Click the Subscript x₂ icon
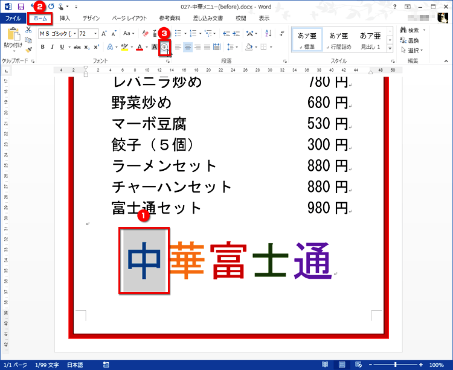 [x=87, y=47]
